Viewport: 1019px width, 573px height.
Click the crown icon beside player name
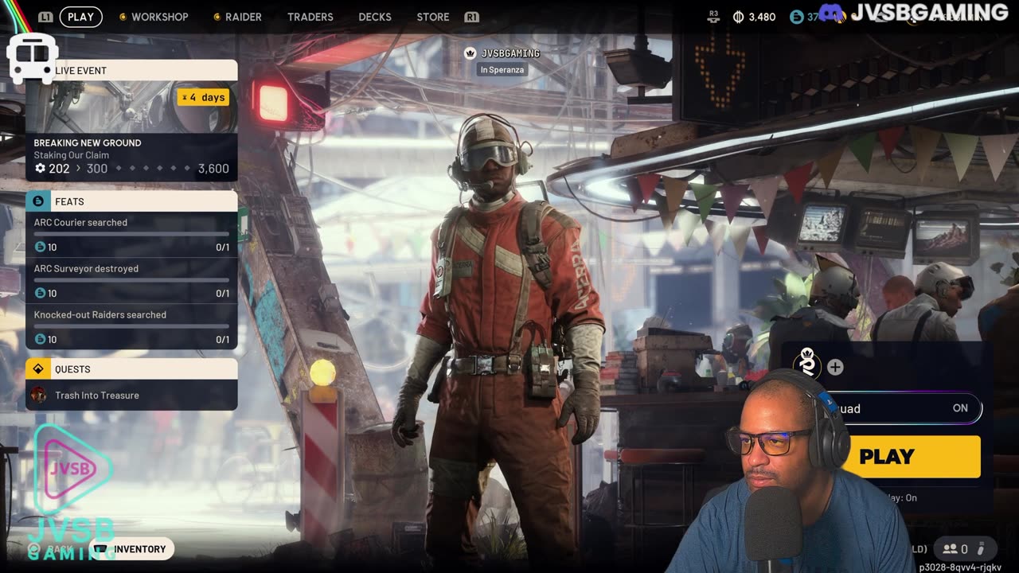[x=470, y=53]
